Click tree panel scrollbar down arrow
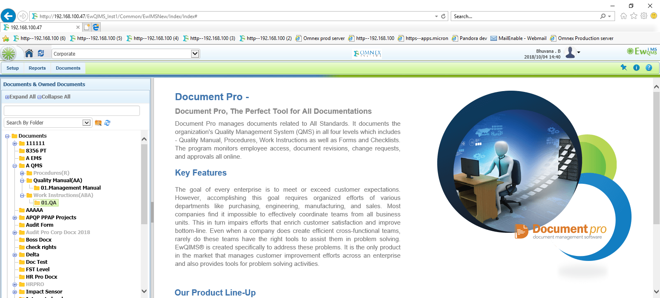Viewport: 660px width, 298px height. coord(144,291)
